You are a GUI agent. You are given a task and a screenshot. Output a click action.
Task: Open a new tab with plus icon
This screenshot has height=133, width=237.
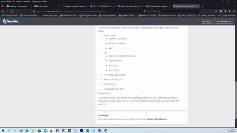pos(202,6)
